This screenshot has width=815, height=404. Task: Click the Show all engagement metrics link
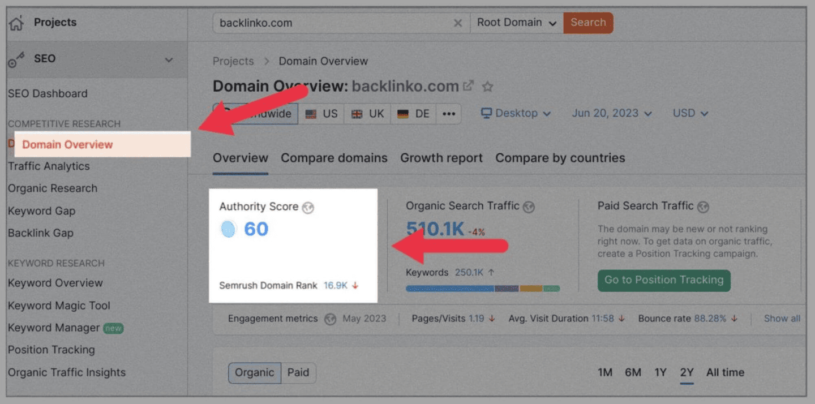pos(782,319)
